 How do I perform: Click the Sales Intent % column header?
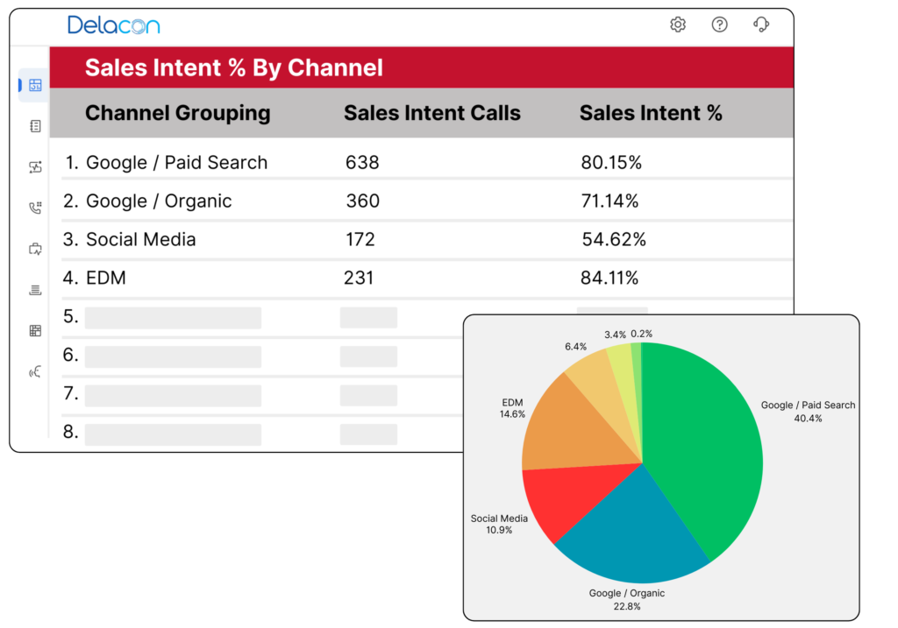651,113
